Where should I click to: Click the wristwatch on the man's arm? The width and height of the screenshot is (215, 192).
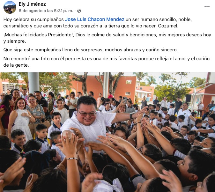click(x=132, y=115)
